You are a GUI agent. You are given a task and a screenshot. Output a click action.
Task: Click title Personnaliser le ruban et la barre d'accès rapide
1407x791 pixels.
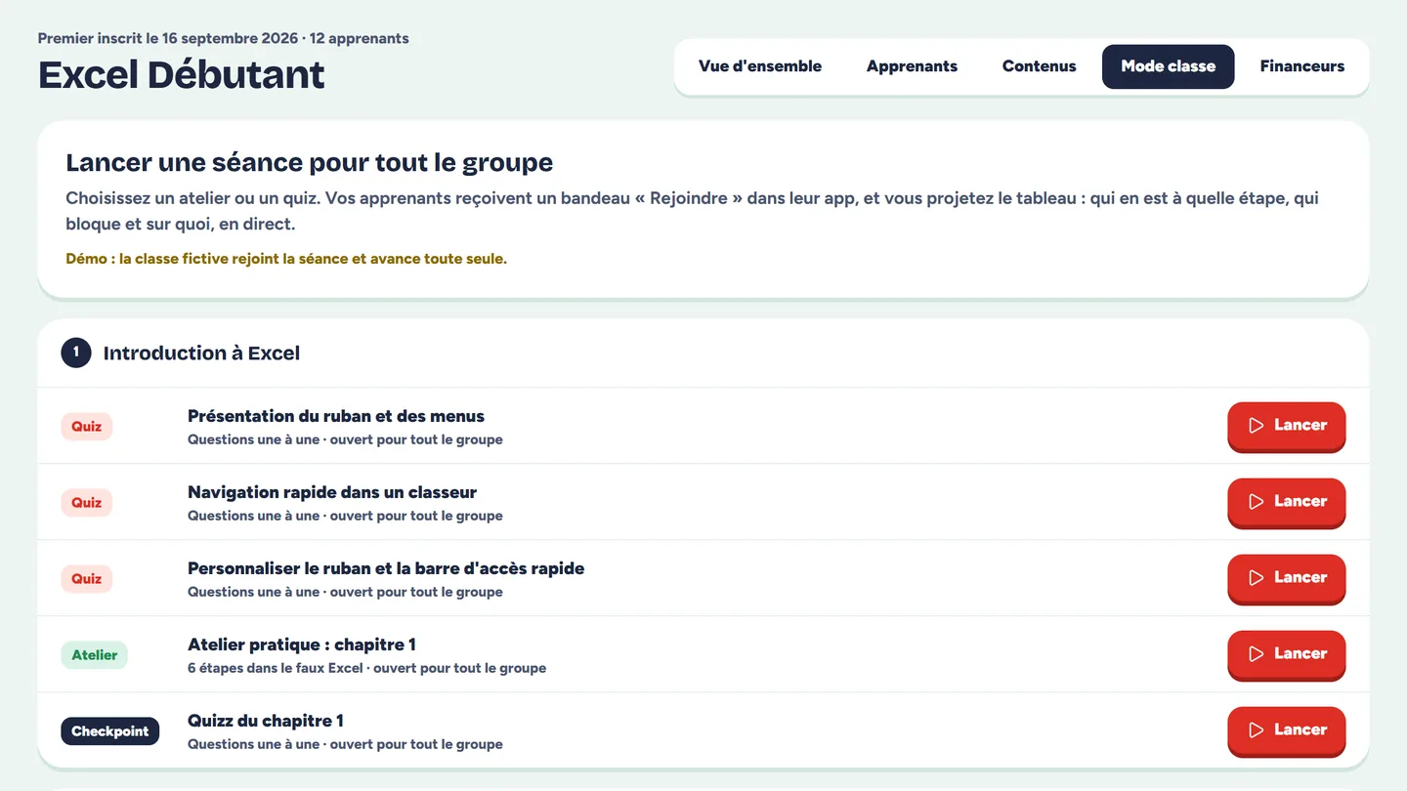[x=386, y=568]
